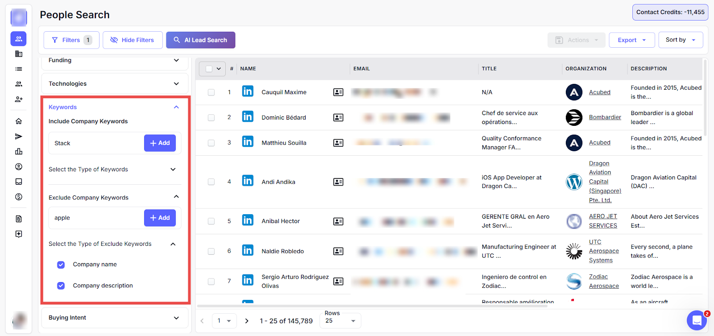The image size is (714, 336).
Task: Click the AI Lead Search button
Action: tap(200, 40)
